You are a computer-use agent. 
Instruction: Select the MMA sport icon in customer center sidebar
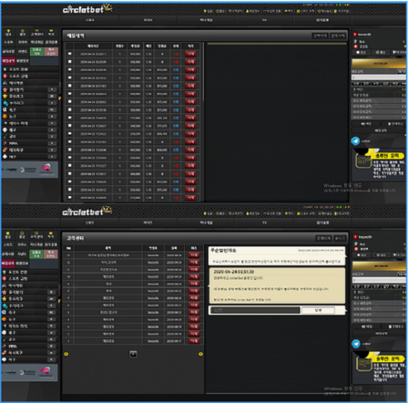click(5, 345)
